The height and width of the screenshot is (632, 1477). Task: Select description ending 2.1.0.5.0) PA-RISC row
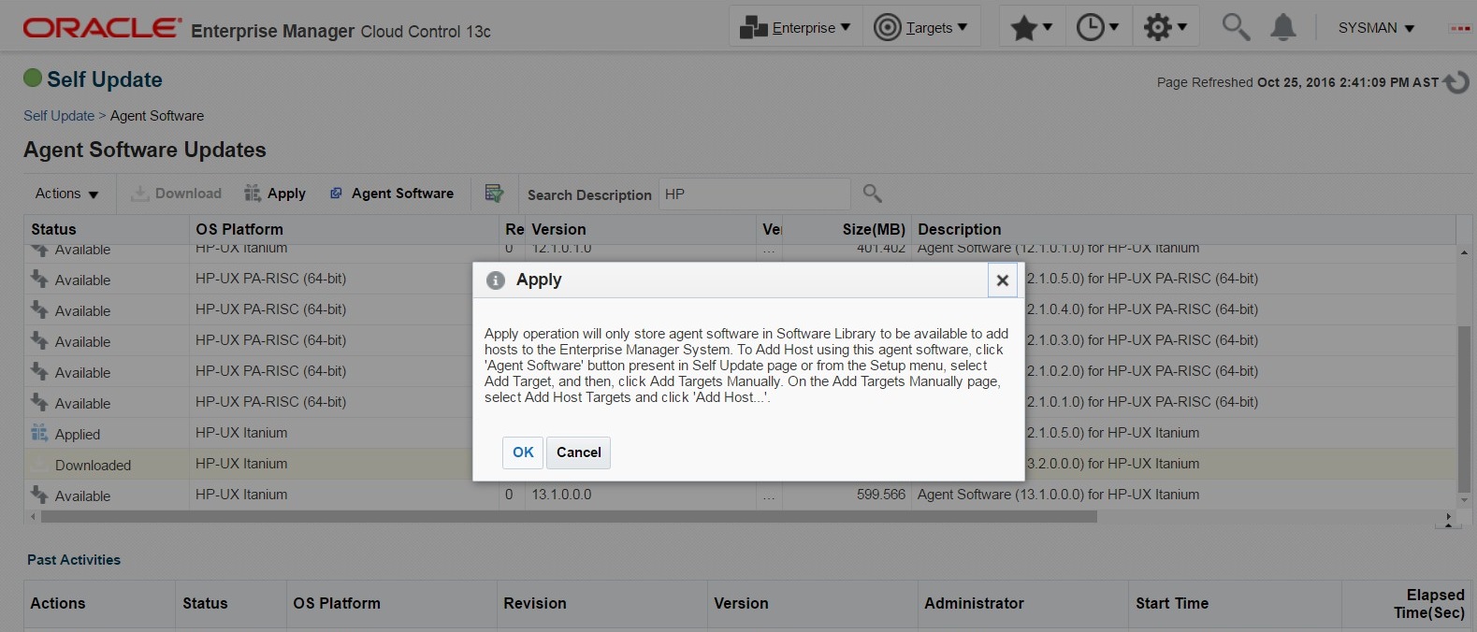(x=1142, y=279)
